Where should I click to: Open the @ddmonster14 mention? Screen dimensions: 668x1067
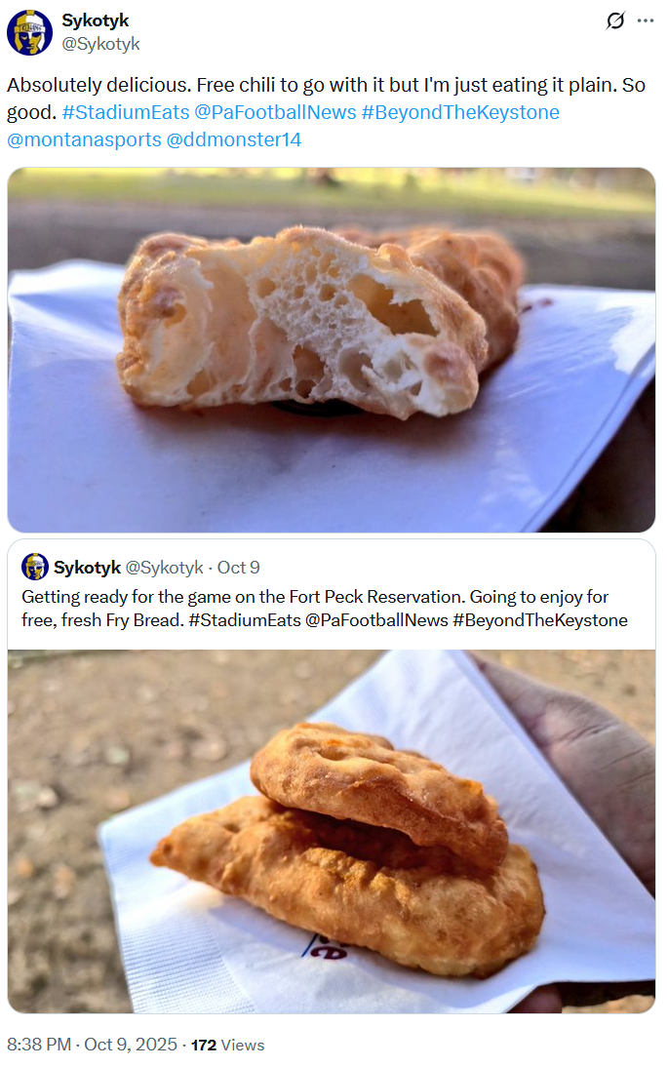coord(234,139)
